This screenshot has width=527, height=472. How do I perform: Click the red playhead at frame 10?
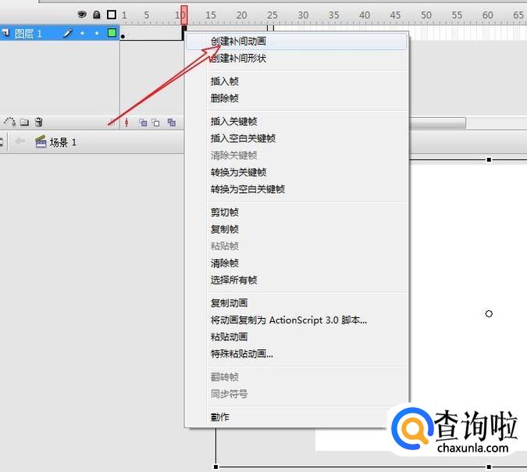pyautogui.click(x=184, y=15)
